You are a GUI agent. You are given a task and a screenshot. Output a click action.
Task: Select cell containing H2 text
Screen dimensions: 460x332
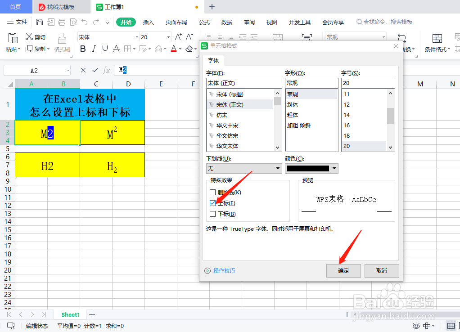click(47, 165)
